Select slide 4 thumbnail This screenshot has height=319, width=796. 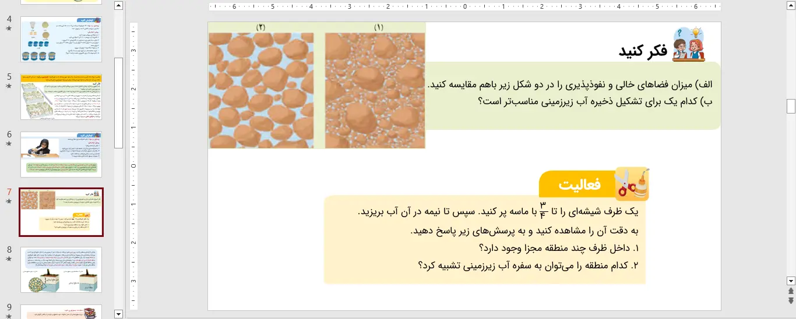pyautogui.click(x=61, y=39)
